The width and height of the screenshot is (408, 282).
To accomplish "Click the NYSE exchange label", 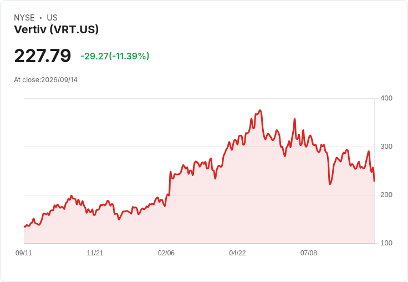I will [x=24, y=18].
